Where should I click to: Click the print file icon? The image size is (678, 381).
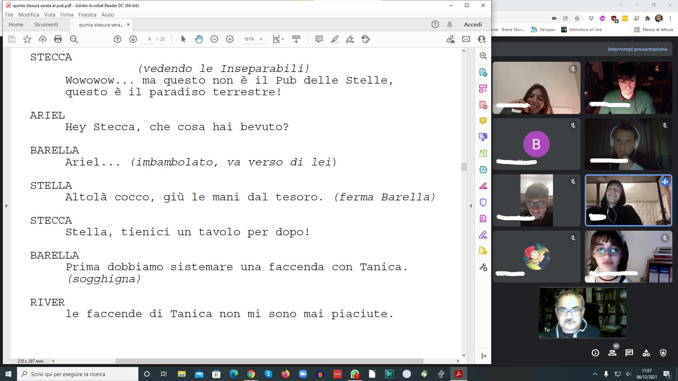click(58, 39)
